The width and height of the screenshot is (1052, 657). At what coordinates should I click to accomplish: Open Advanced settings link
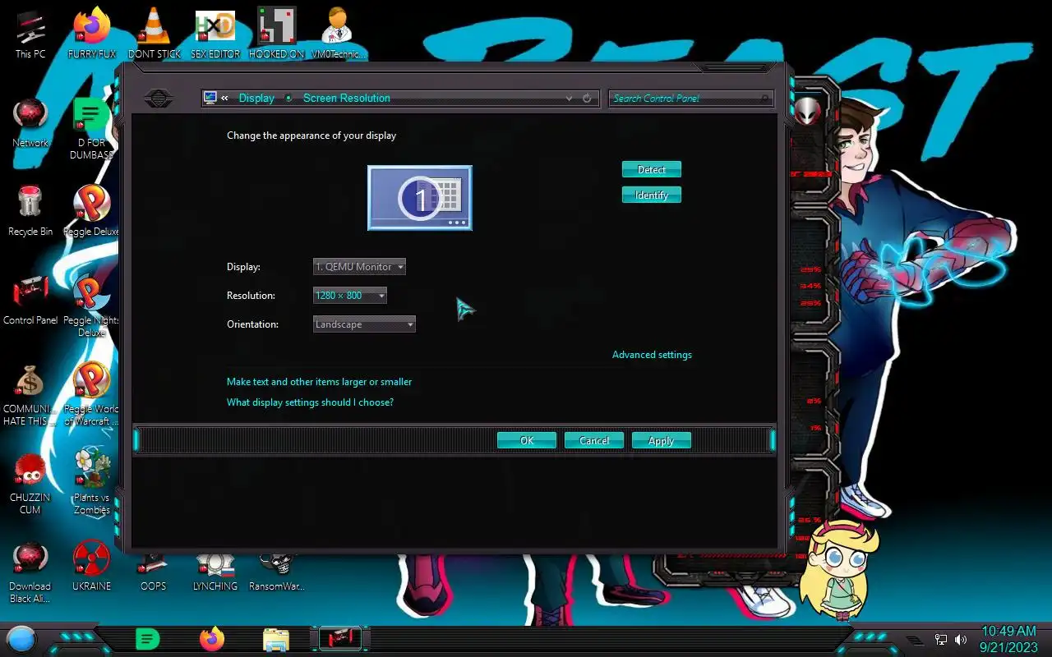[x=652, y=355]
